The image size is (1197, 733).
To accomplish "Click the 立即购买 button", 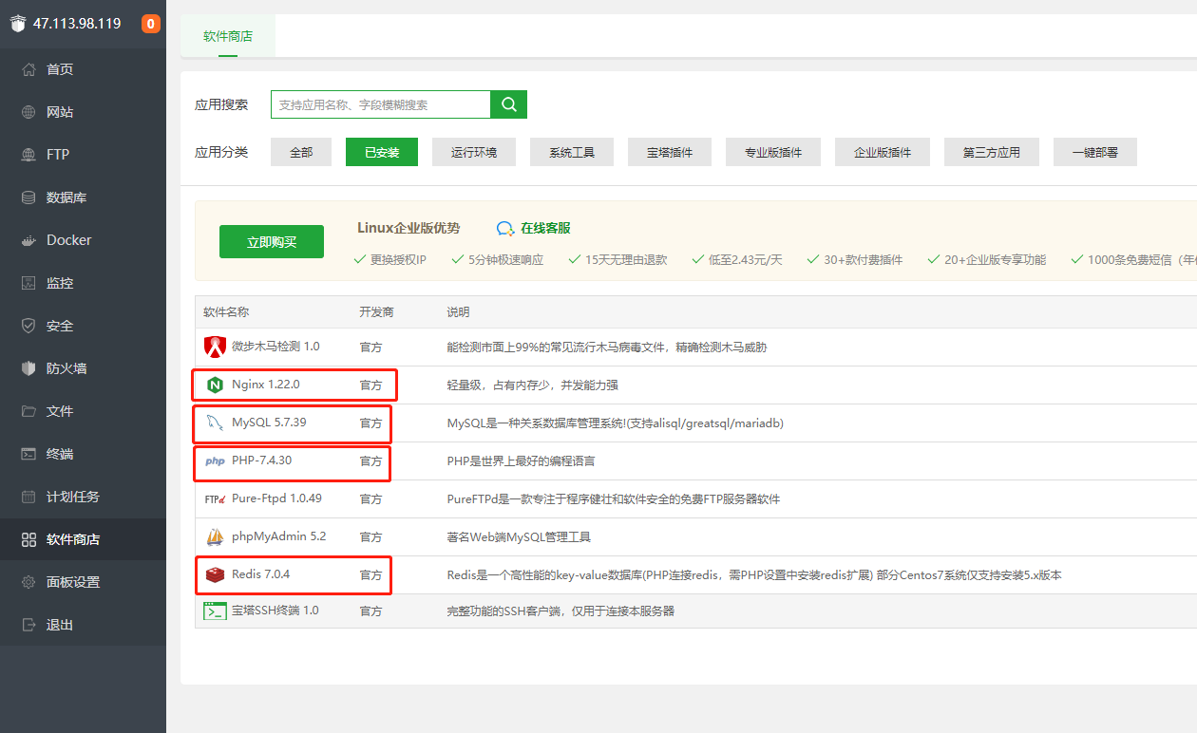I will pyautogui.click(x=272, y=242).
